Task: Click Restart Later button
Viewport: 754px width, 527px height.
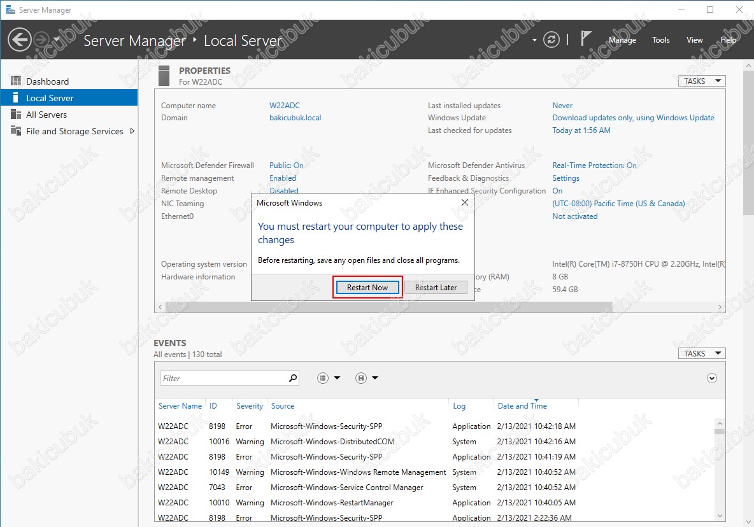Action: (436, 287)
